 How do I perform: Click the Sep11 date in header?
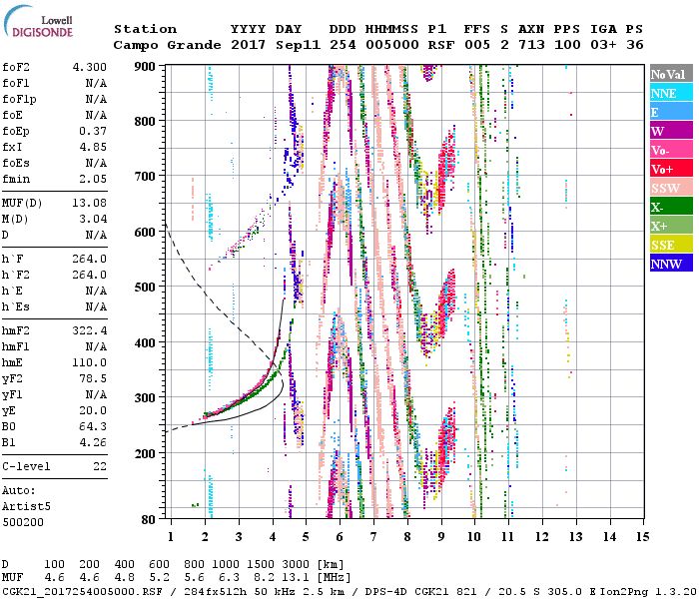click(x=298, y=45)
